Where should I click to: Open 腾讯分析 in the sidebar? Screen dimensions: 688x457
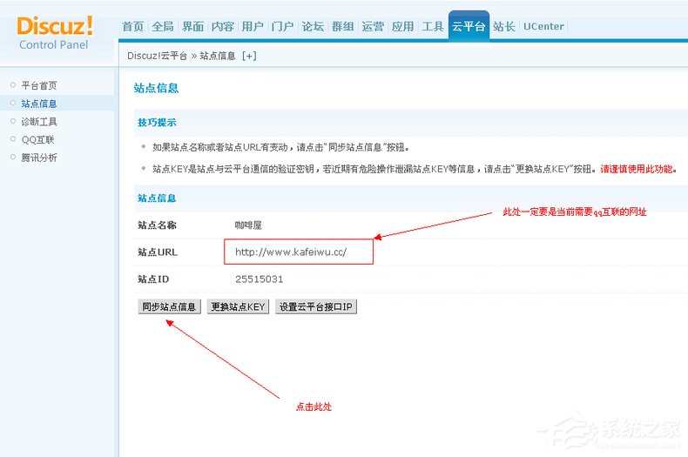tap(39, 158)
